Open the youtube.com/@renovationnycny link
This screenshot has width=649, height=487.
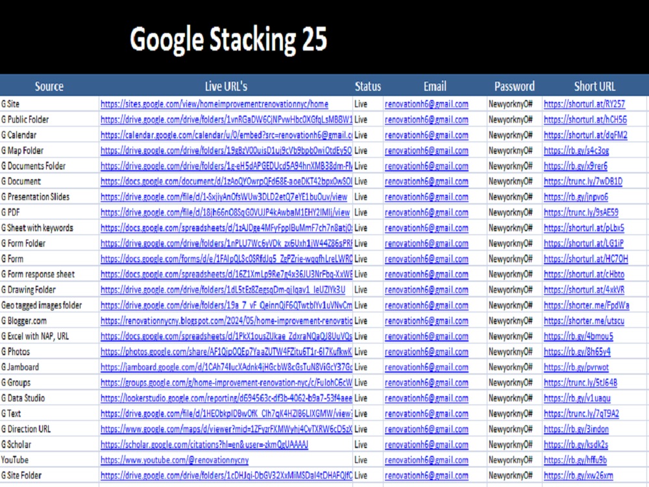pos(175,460)
